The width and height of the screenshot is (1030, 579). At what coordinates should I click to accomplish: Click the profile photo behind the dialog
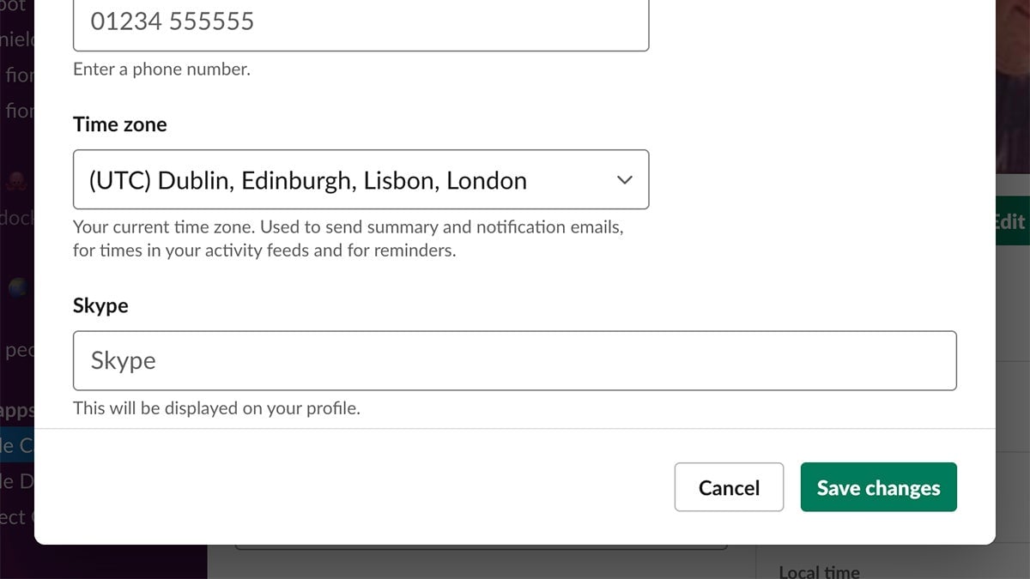(1013, 86)
